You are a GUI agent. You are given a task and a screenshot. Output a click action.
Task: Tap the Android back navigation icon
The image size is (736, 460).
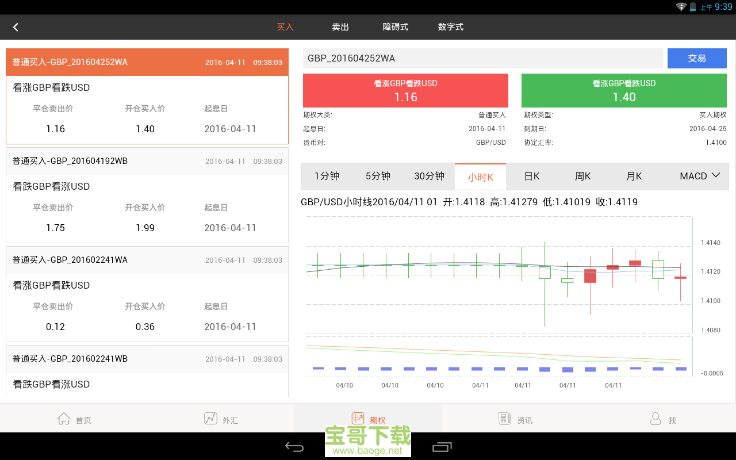click(294, 447)
